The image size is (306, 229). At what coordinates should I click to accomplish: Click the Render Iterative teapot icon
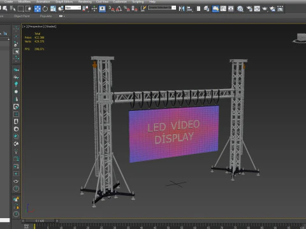coord(272,9)
